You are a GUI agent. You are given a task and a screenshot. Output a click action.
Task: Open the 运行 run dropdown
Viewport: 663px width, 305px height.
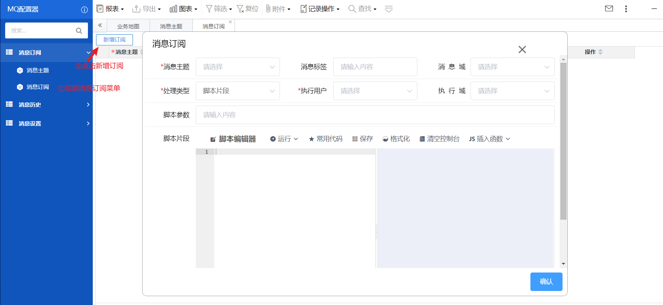(284, 139)
